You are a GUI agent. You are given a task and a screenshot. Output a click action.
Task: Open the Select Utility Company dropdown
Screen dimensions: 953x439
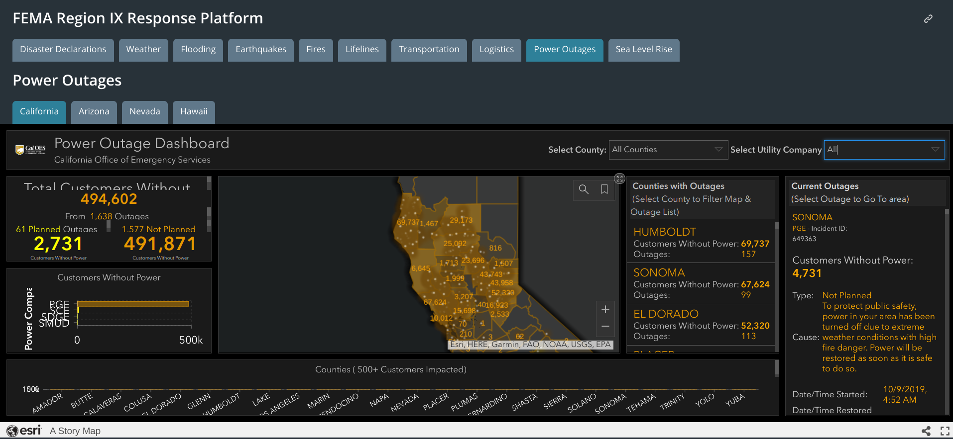[x=884, y=150]
